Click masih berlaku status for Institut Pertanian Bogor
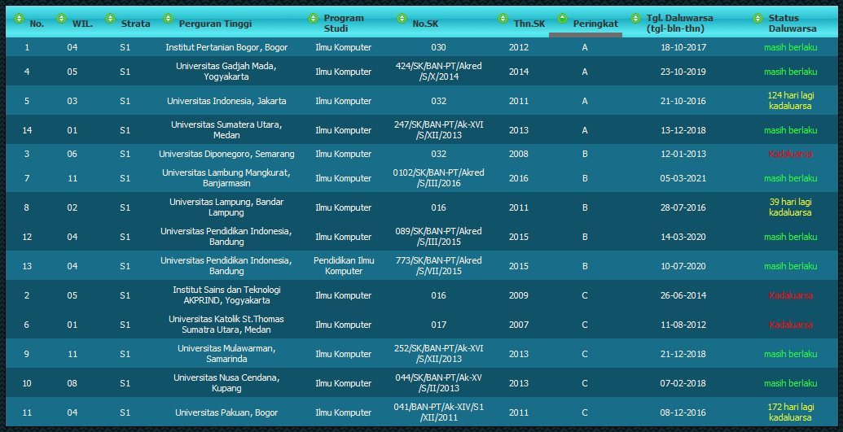The image size is (843, 432). [790, 47]
